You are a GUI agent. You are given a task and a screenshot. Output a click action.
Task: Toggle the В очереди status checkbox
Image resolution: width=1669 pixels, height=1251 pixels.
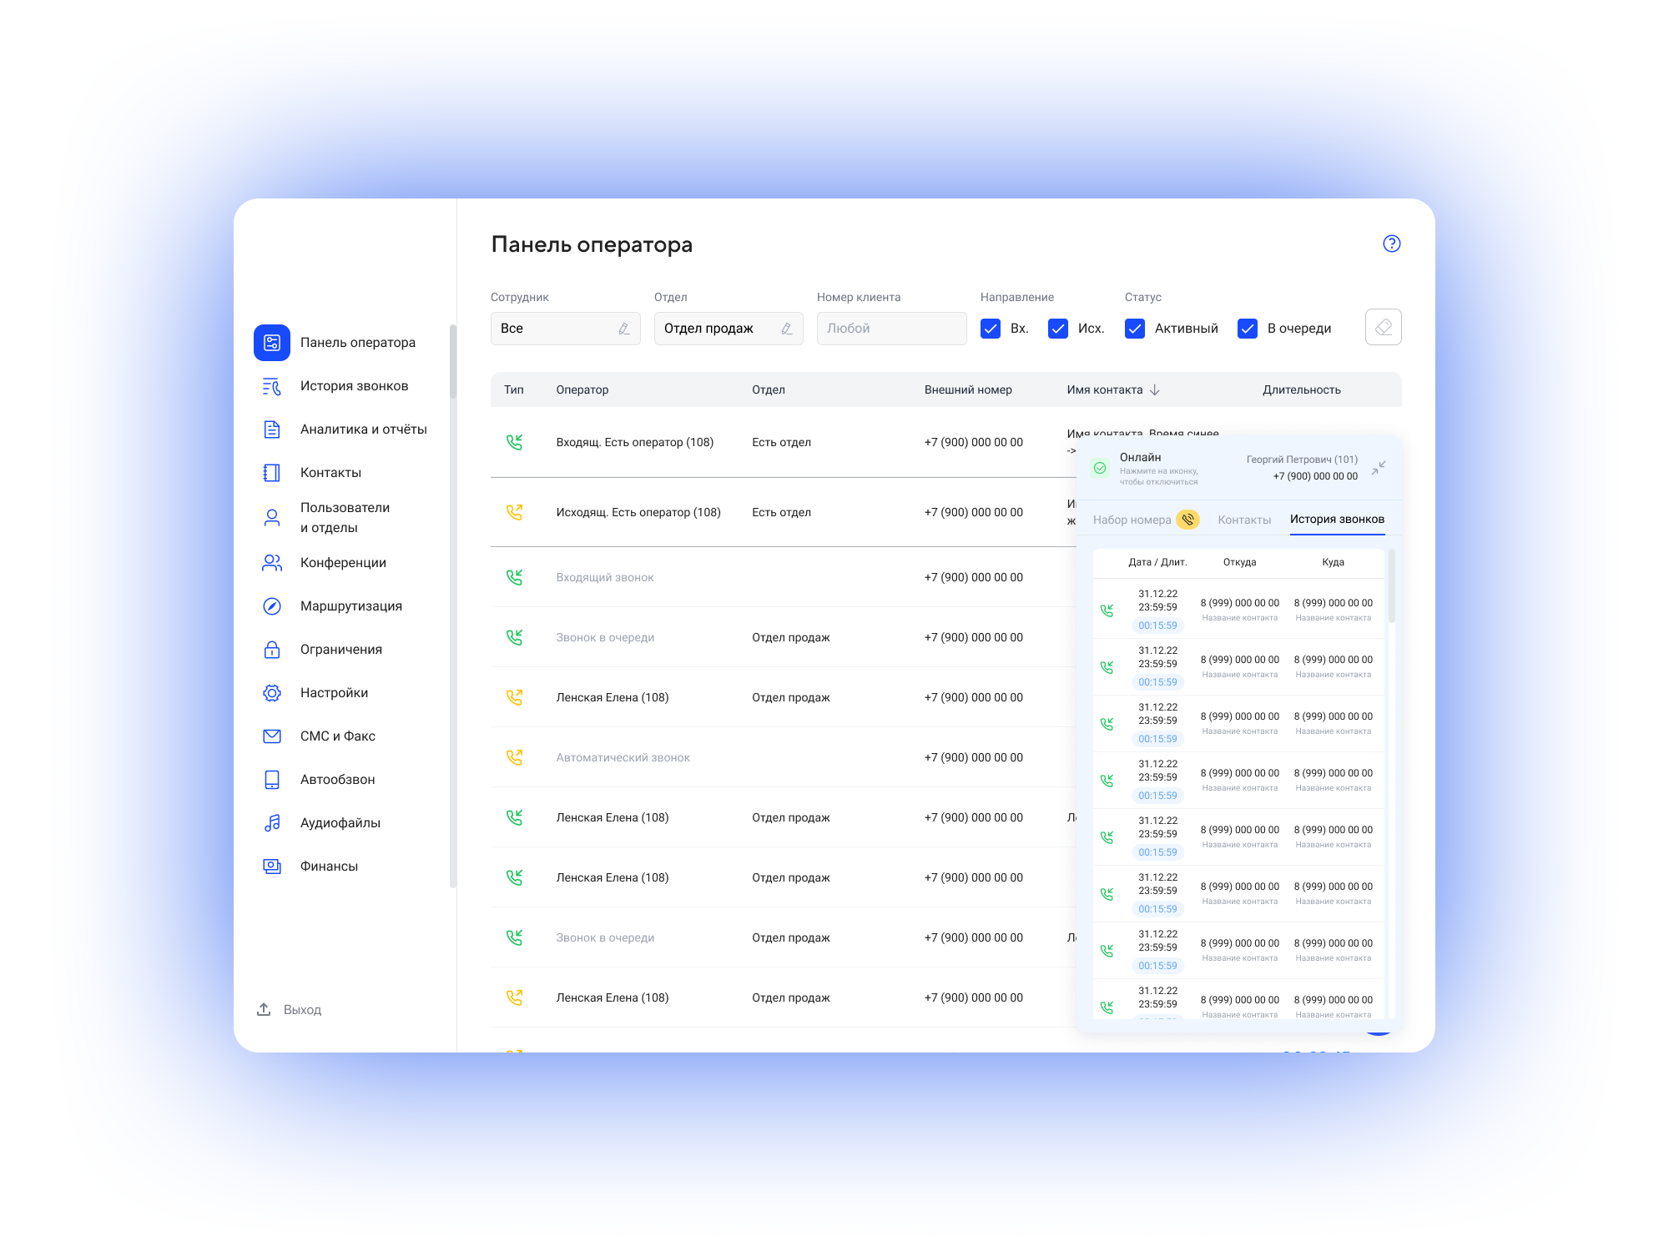click(x=1248, y=329)
